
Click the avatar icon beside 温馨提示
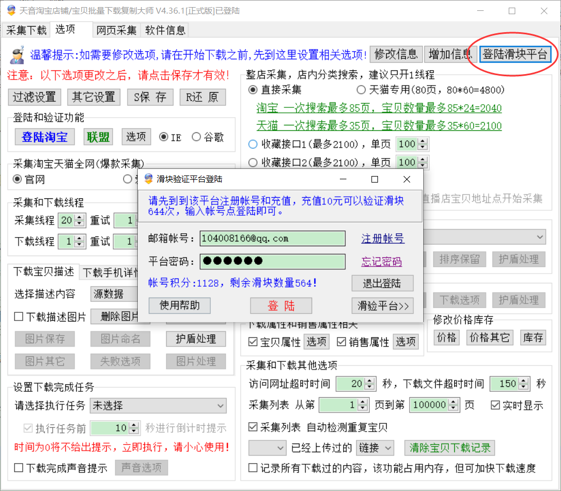click(17, 54)
